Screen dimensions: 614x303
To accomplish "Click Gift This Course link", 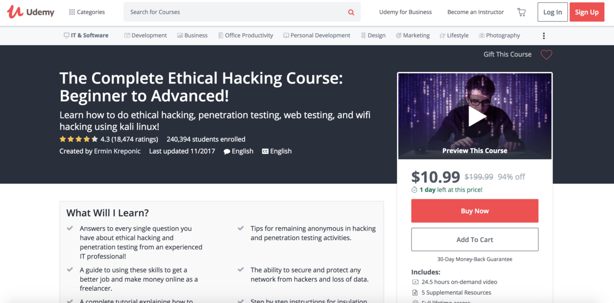I will [508, 54].
